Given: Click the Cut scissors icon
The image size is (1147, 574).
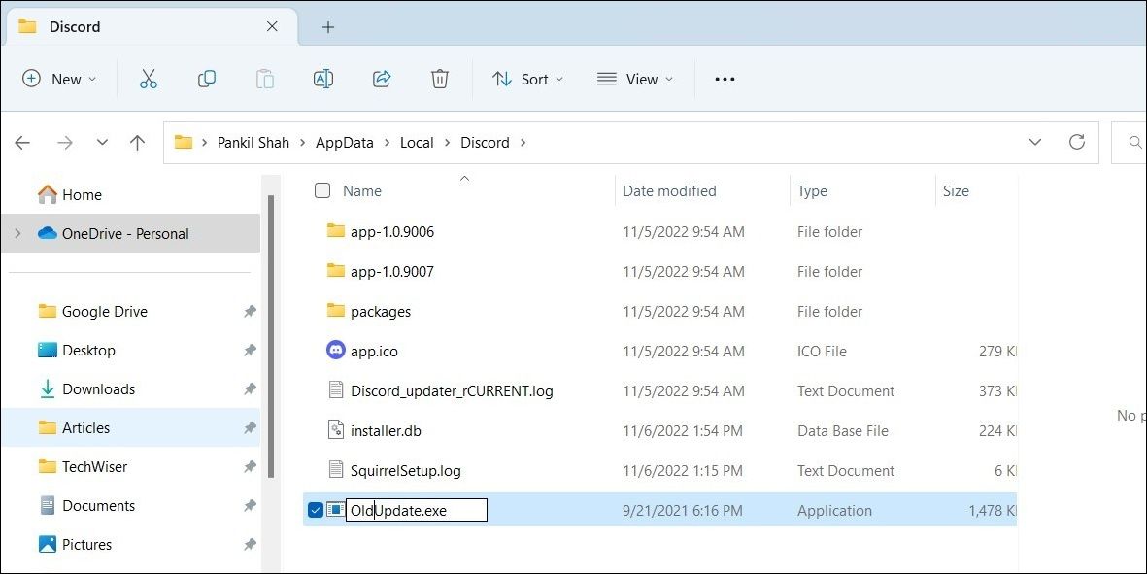Looking at the screenshot, I should (149, 79).
